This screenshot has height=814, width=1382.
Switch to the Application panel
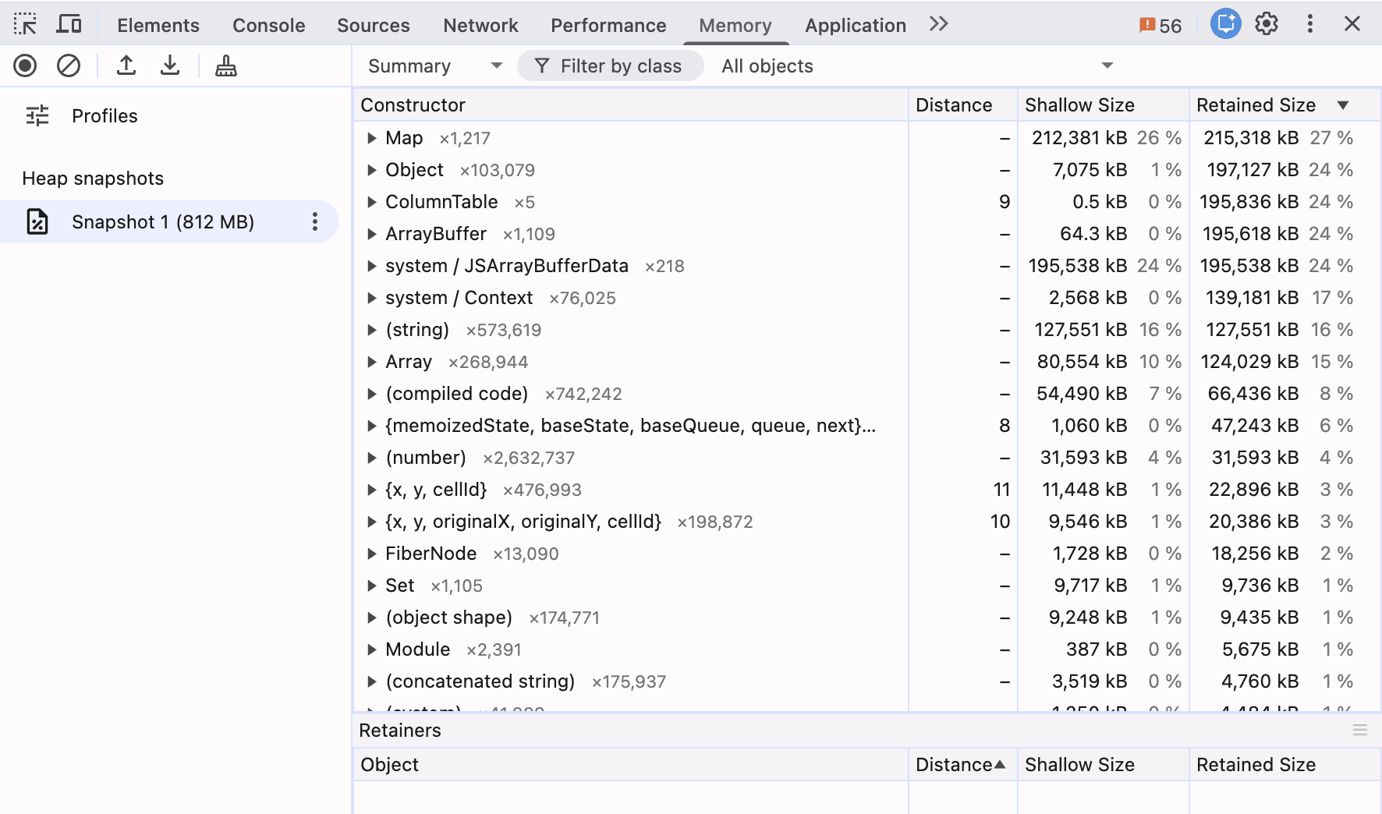(855, 25)
